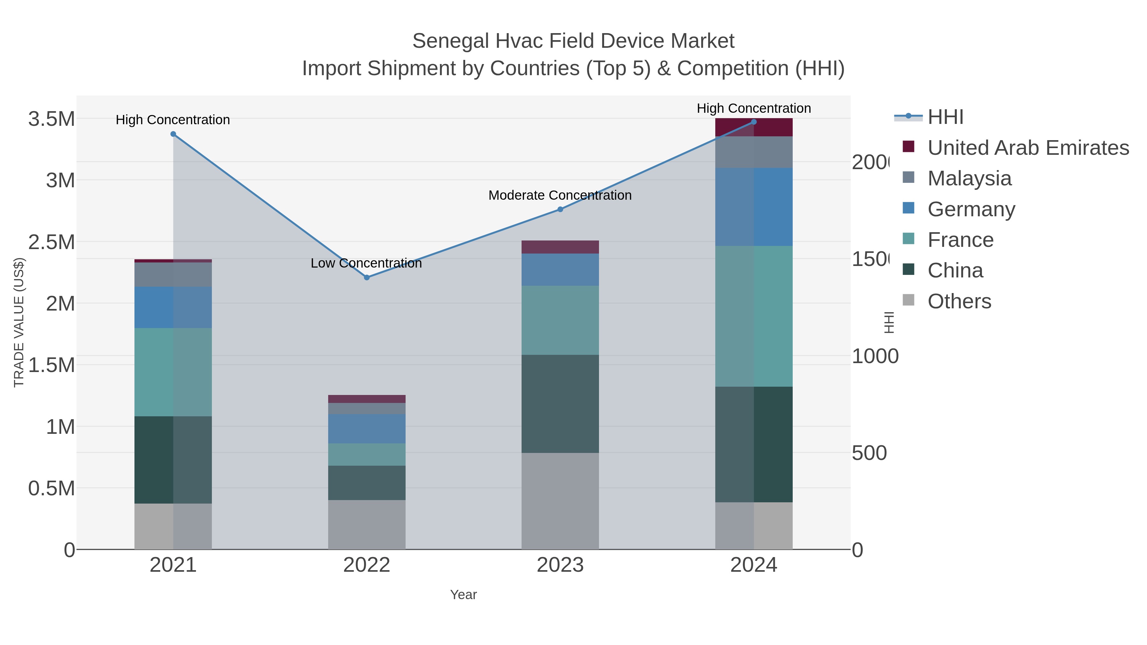1147x645 pixels.
Task: Click the HHI data point for 2021
Action: pos(173,134)
